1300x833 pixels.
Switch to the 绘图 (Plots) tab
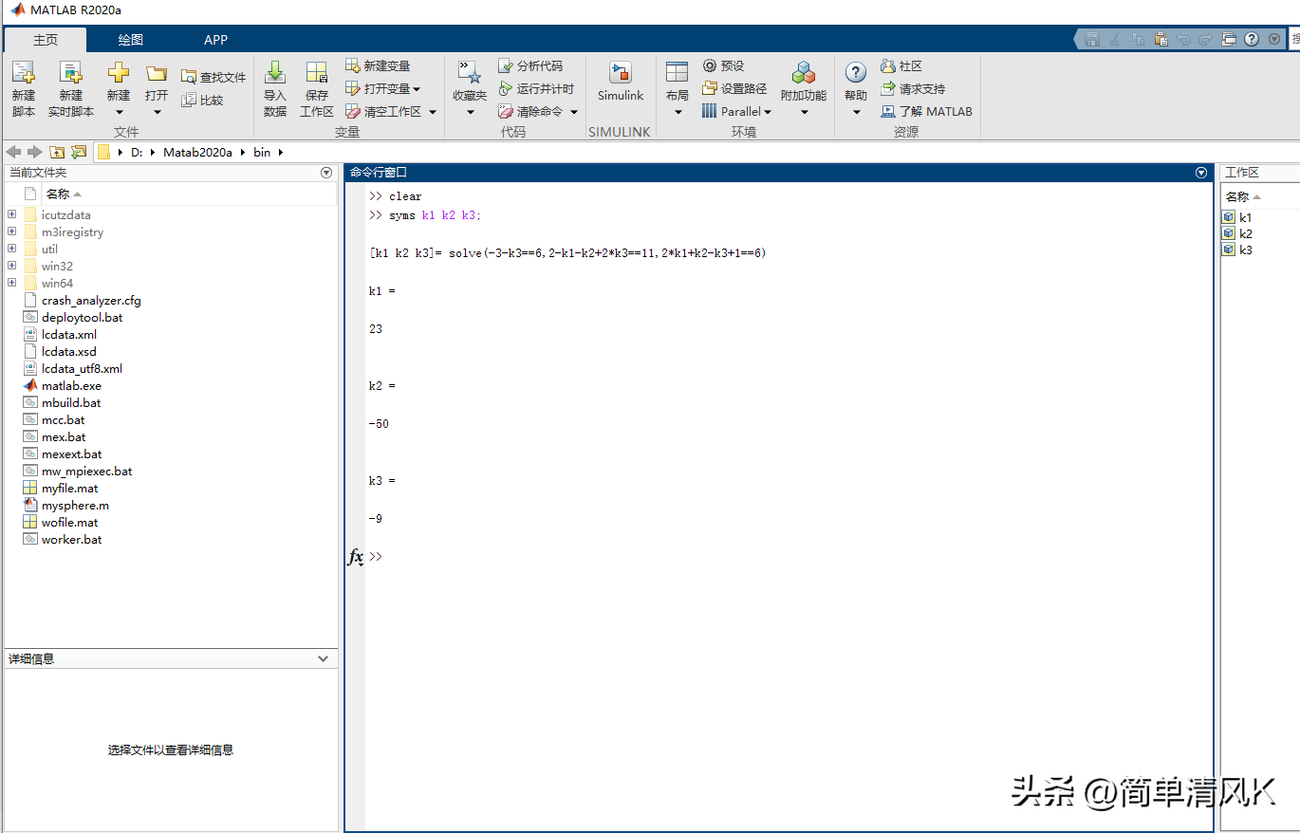click(x=130, y=40)
